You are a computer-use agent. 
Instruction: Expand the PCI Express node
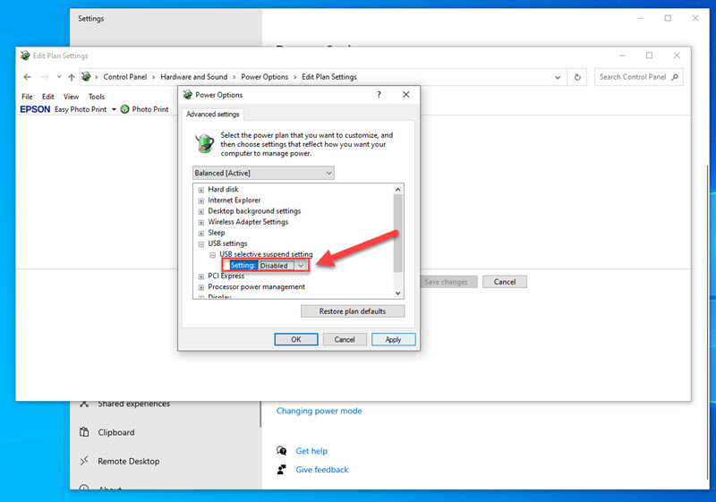[x=200, y=277]
